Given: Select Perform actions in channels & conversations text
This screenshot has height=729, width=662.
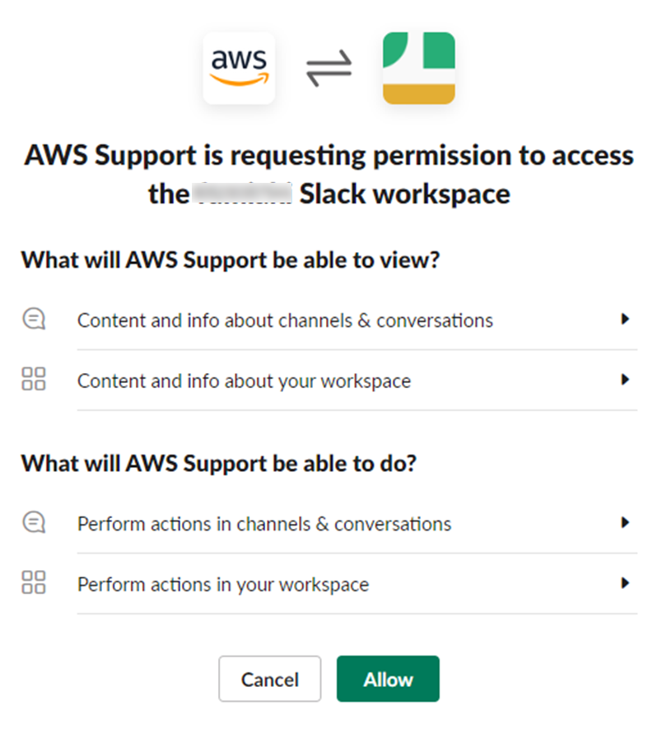Looking at the screenshot, I should [x=264, y=524].
